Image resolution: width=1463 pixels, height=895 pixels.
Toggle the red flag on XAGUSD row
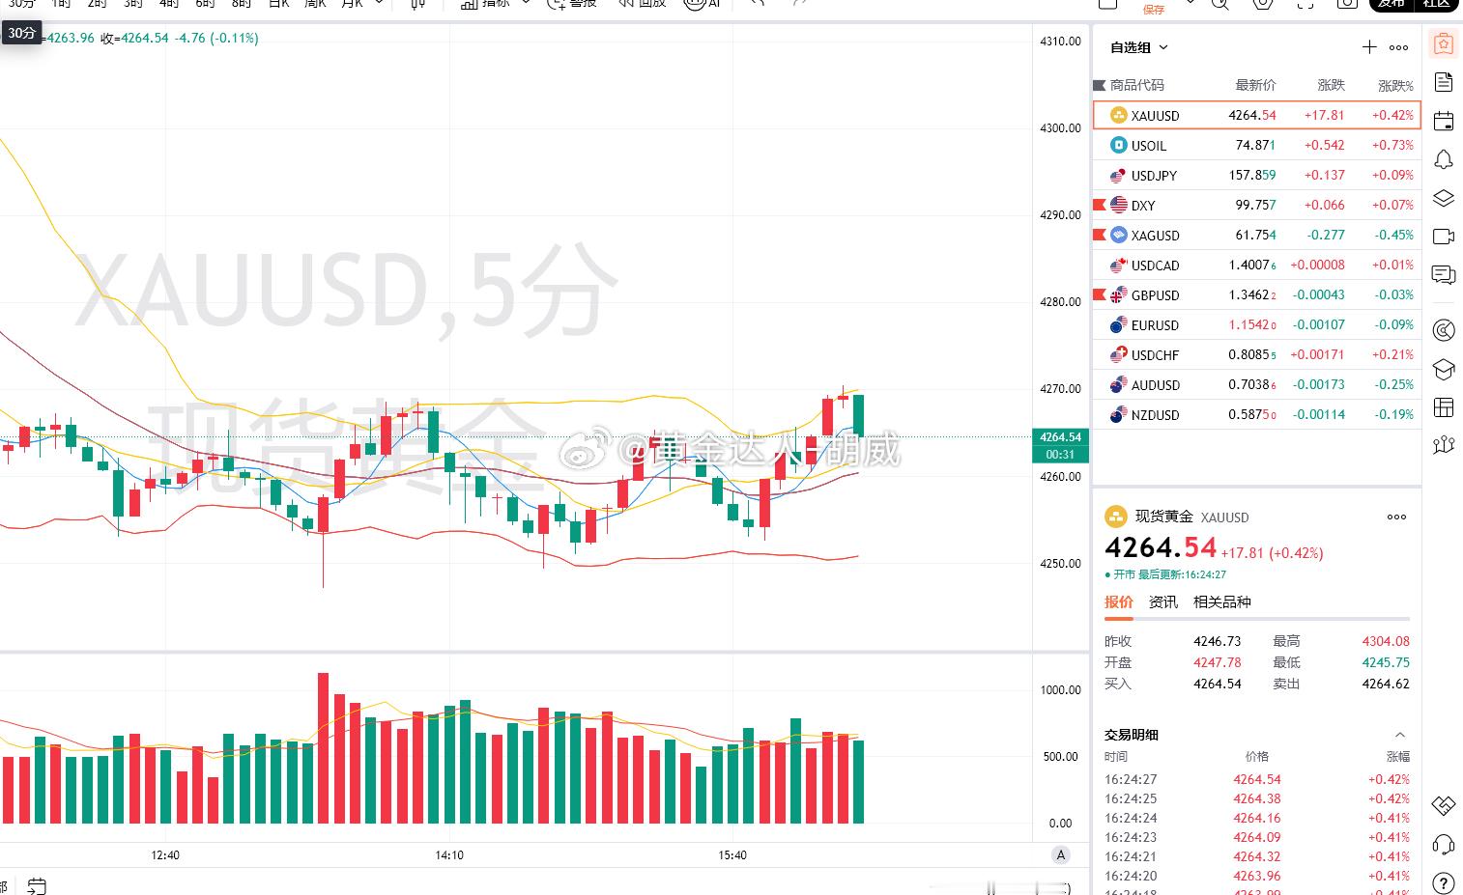(1099, 235)
